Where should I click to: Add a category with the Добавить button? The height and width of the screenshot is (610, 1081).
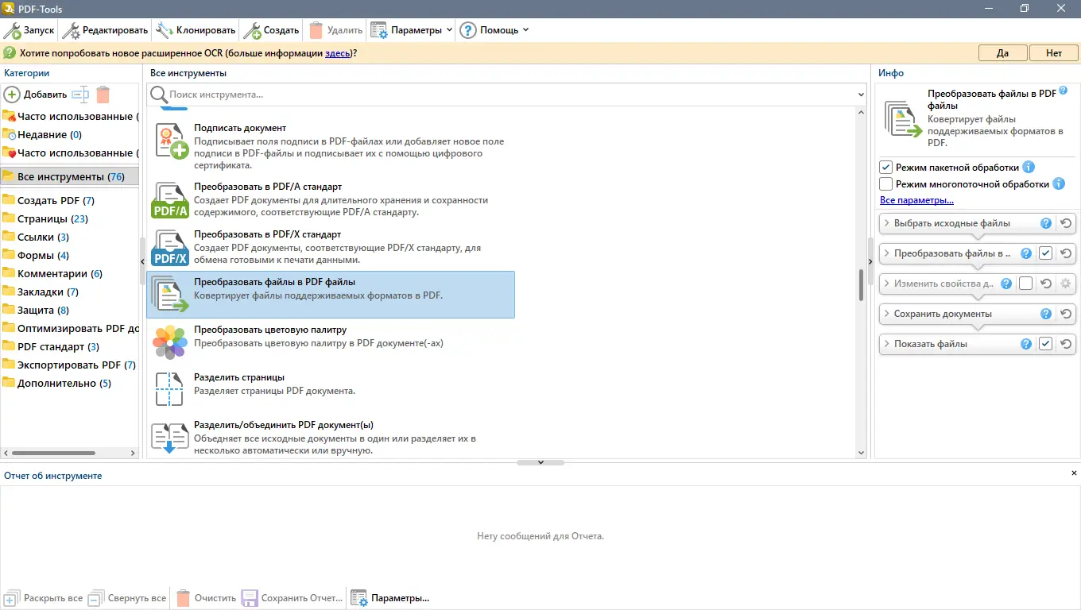tap(36, 95)
